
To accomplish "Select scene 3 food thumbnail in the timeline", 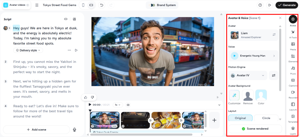I will (x=166, y=120).
